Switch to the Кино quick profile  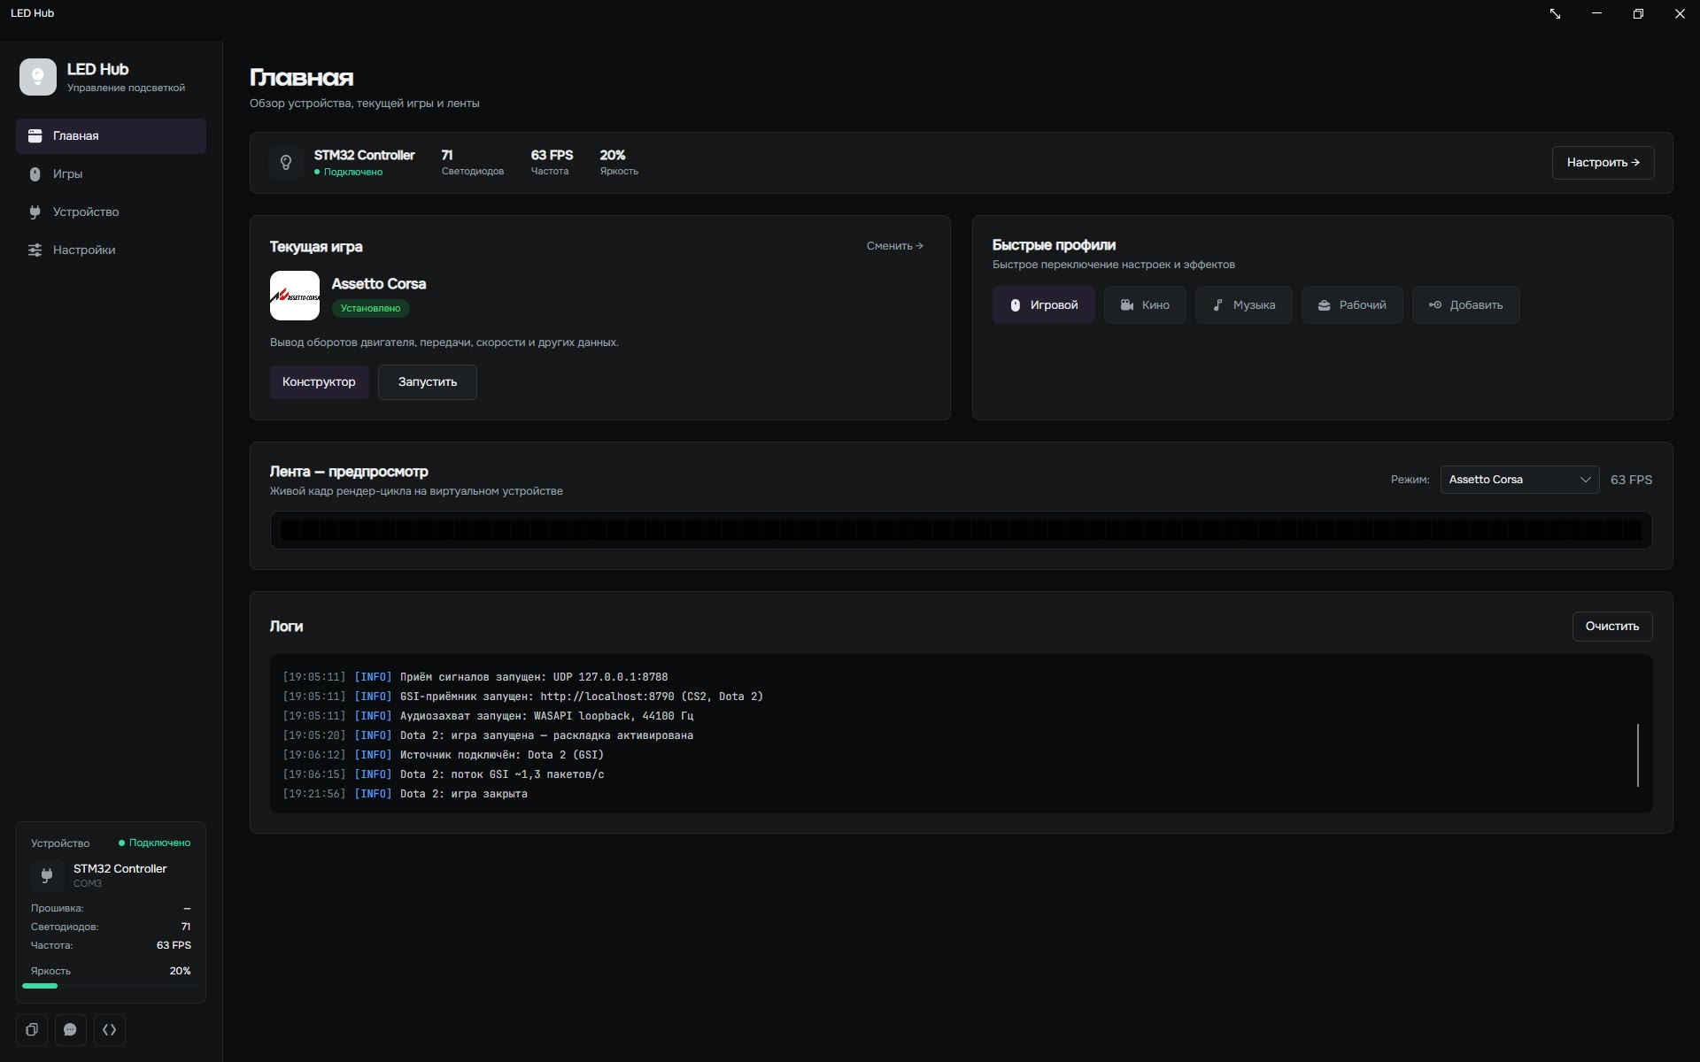pos(1145,304)
